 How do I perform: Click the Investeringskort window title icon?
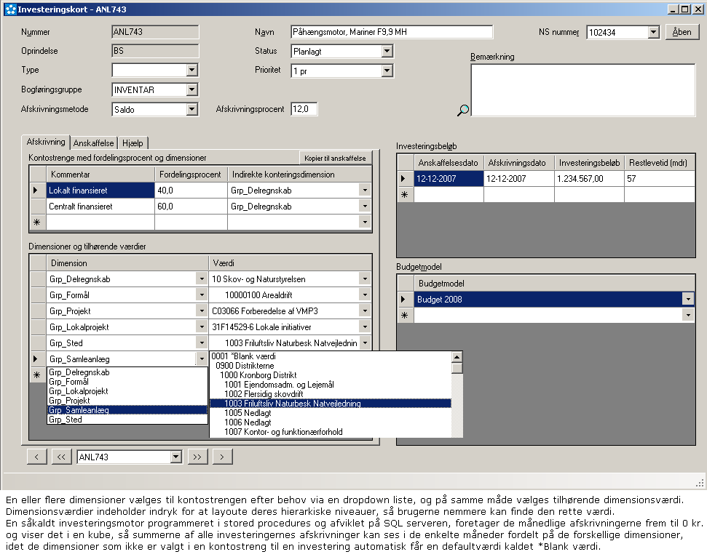coord(10,9)
